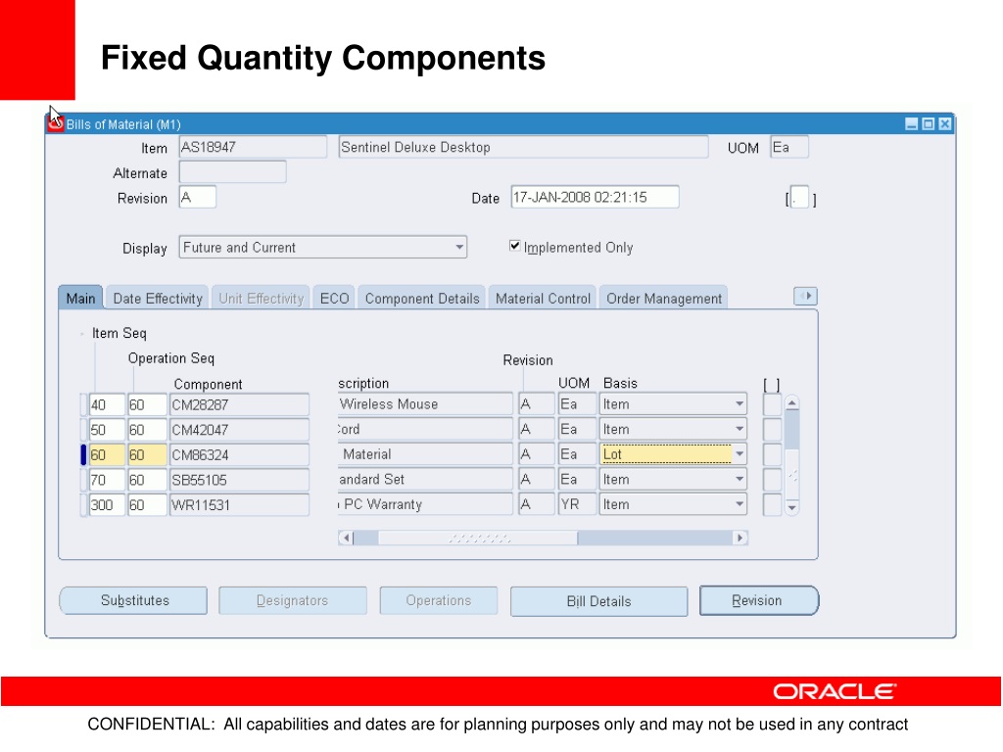The height and width of the screenshot is (752, 1003).
Task: Switch to the Main tab
Action: (80, 298)
